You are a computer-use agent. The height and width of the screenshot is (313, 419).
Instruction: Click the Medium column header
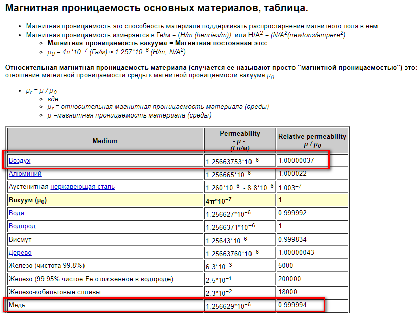click(x=105, y=141)
